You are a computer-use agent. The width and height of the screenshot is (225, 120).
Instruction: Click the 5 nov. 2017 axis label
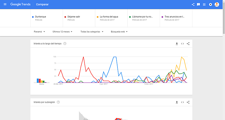click(x=149, y=84)
